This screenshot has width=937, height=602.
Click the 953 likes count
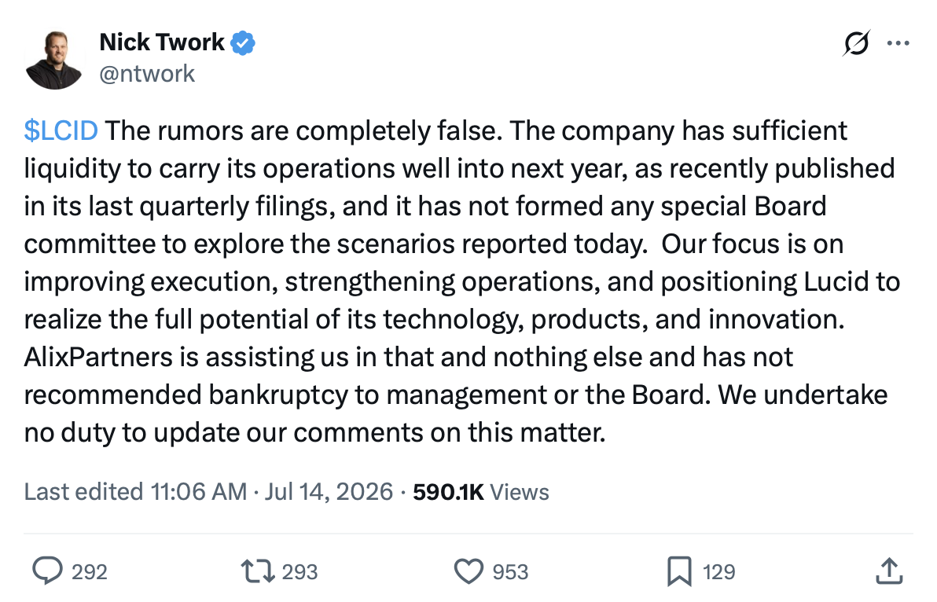(x=510, y=572)
